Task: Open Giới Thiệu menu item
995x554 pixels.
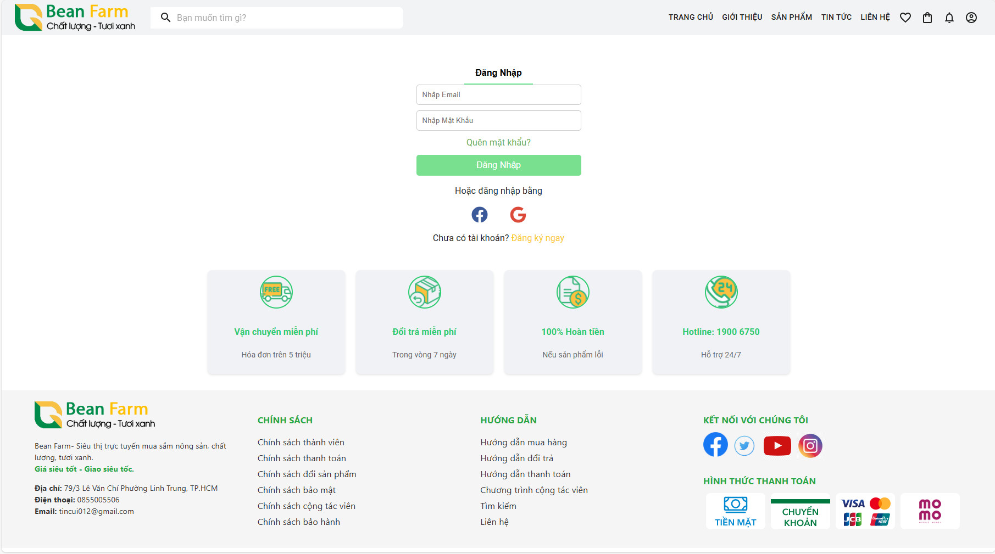Action: tap(742, 18)
